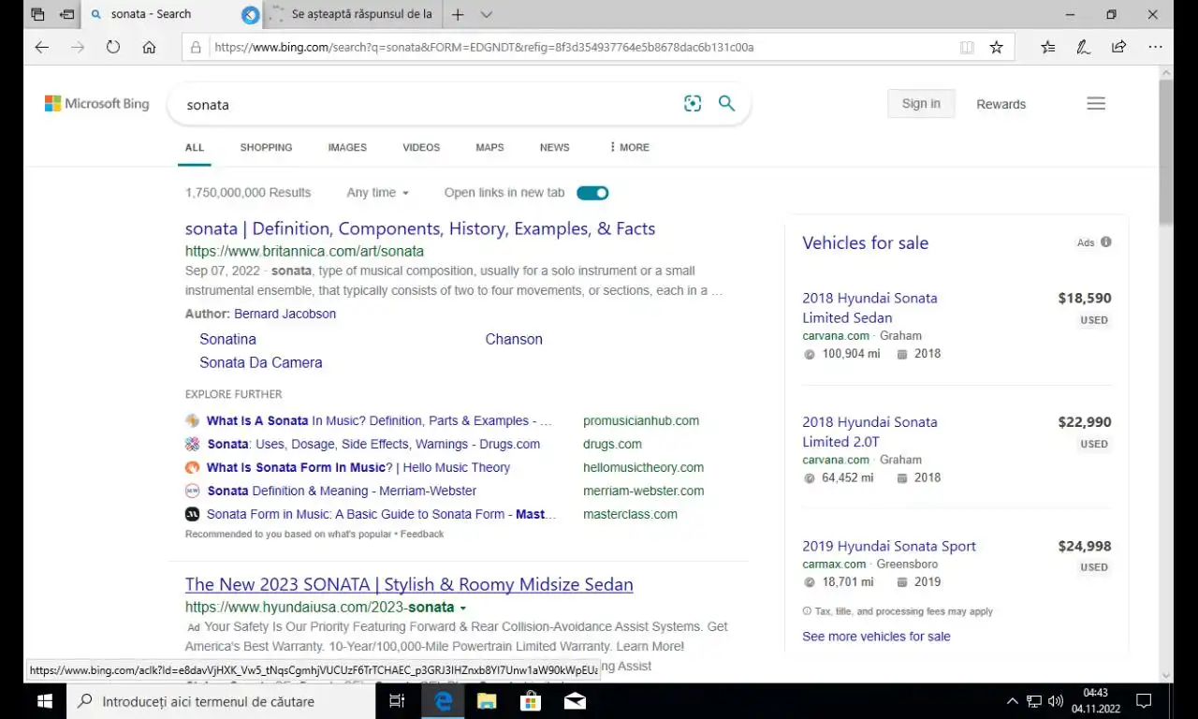Screen dimensions: 1198x719
Task: Click the taskbar volume speaker icon
Action: coord(1056,701)
